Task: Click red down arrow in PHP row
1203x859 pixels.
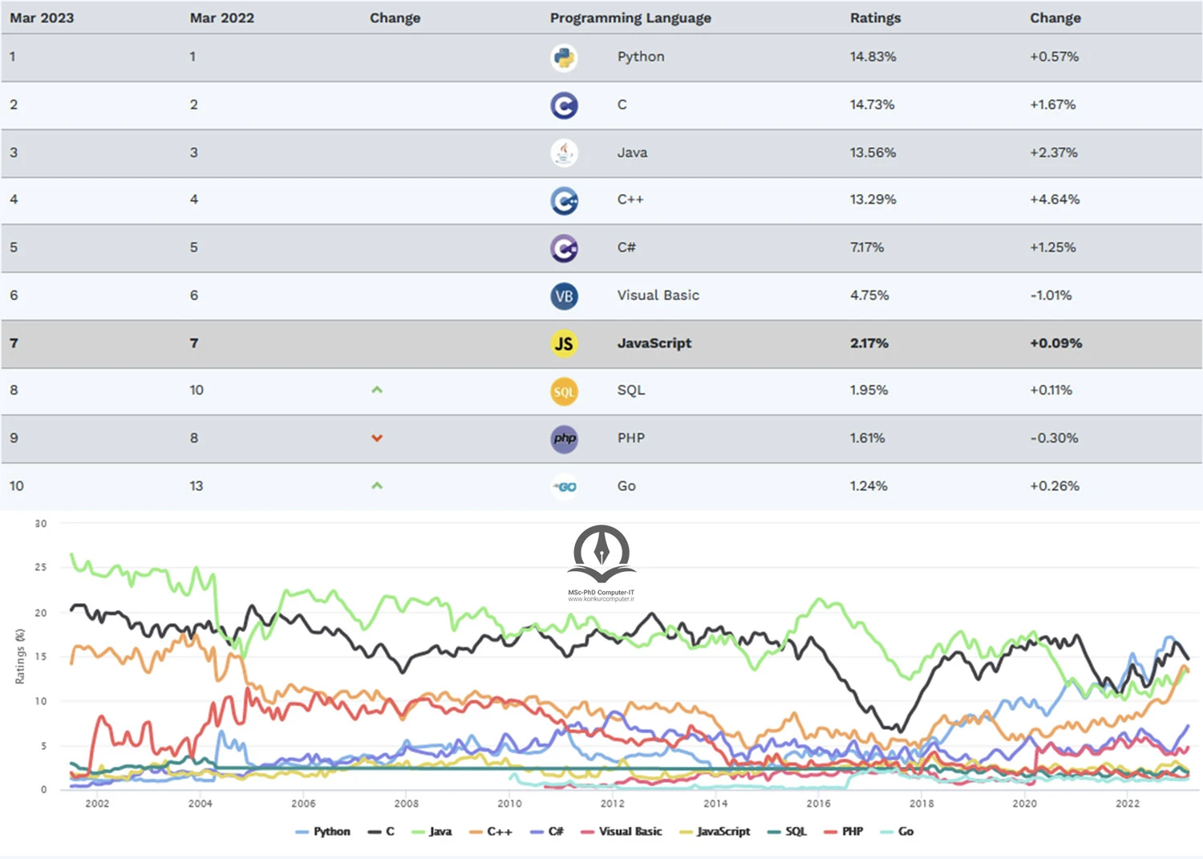Action: (x=377, y=438)
